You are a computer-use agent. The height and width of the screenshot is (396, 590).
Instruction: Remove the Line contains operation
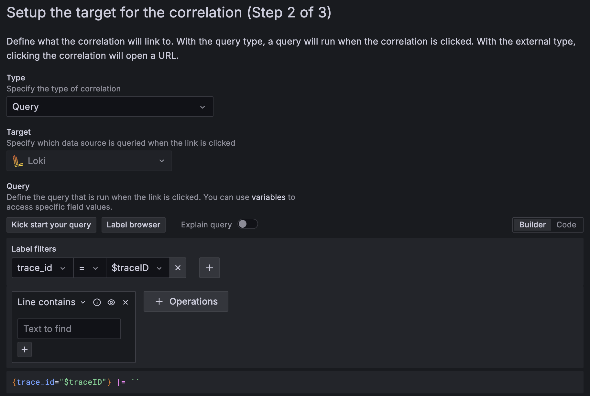126,302
